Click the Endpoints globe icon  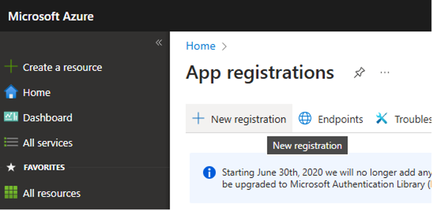305,119
